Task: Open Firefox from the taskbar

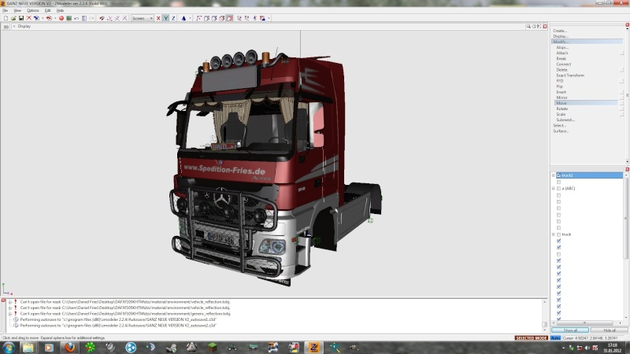Action: point(70,347)
